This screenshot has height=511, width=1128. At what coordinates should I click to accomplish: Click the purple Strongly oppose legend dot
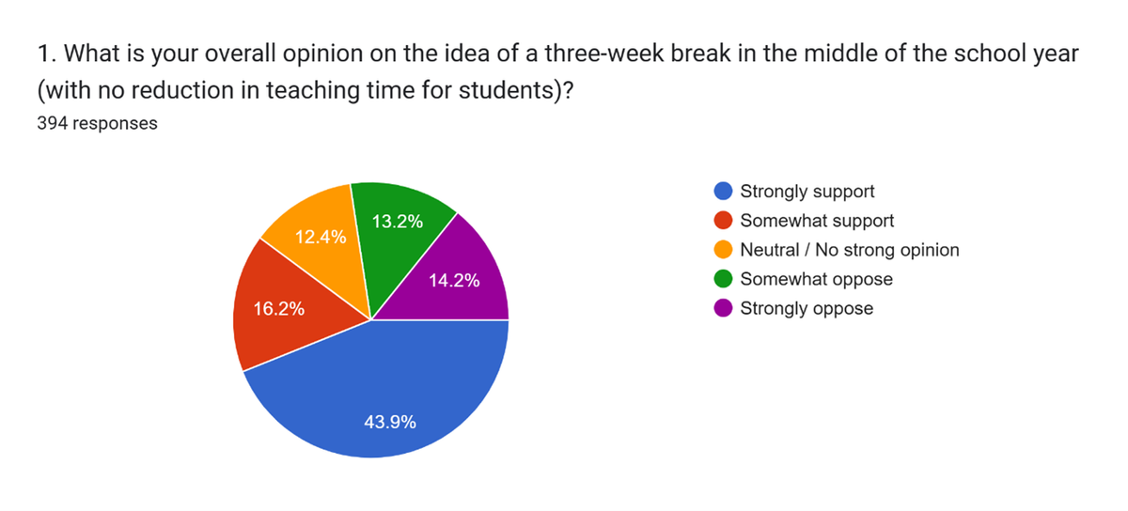click(724, 308)
